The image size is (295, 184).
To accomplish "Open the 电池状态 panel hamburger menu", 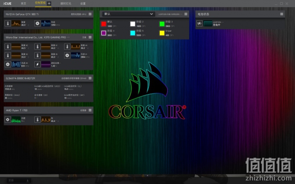I will pos(282,14).
